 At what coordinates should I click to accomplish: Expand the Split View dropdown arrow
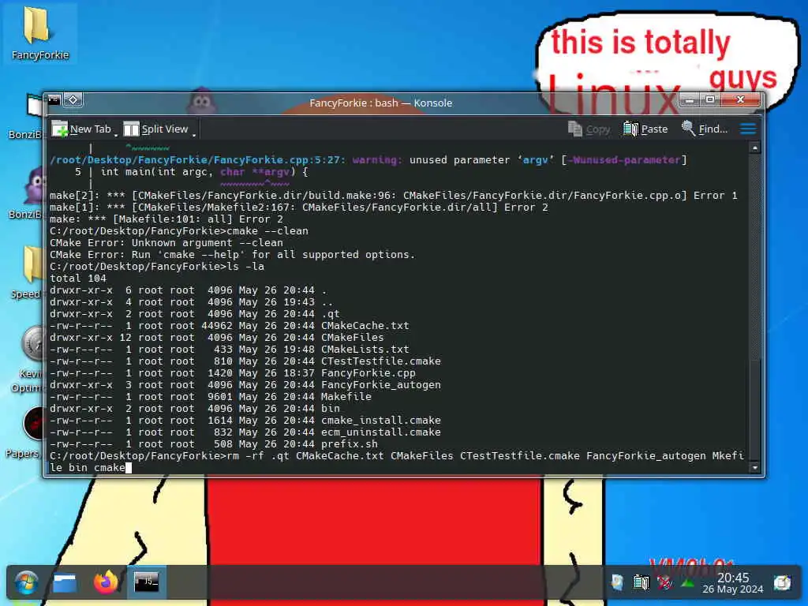194,135
